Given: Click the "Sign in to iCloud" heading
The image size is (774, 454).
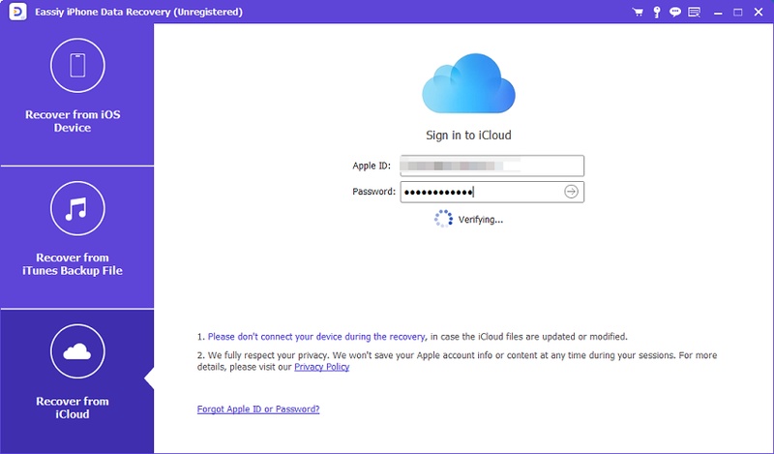Looking at the screenshot, I should (x=468, y=135).
